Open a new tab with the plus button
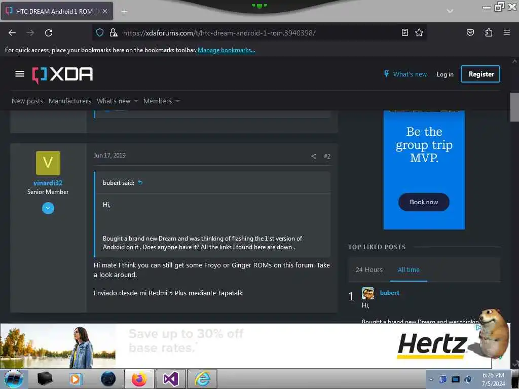This screenshot has height=389, width=519. [x=124, y=12]
